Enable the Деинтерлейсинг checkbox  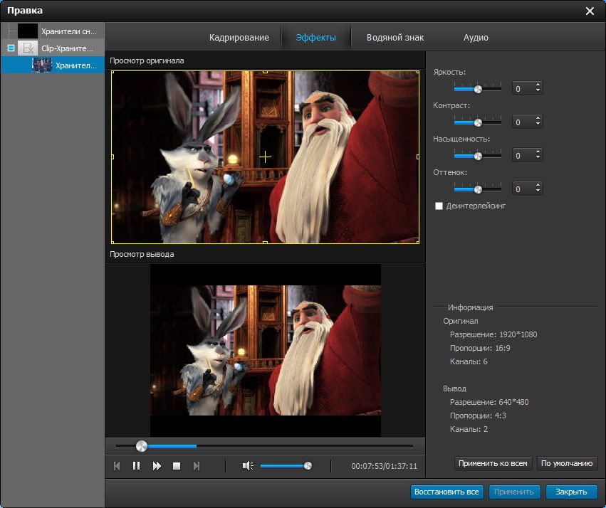click(x=439, y=206)
